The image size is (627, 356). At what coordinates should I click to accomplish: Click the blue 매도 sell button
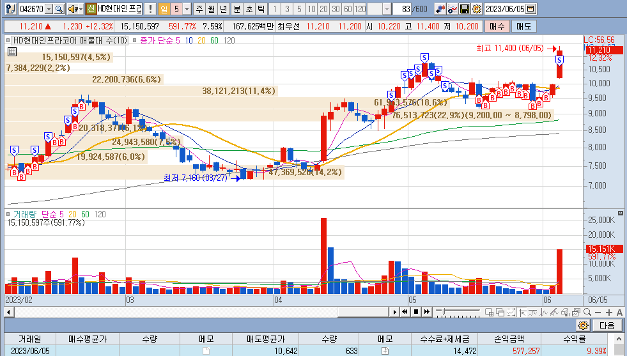pyautogui.click(x=524, y=26)
